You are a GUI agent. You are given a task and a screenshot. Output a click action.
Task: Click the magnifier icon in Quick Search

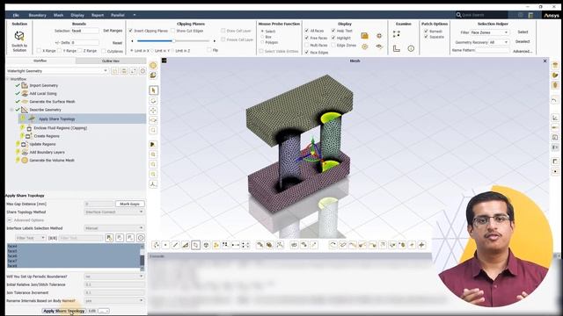[x=458, y=15]
